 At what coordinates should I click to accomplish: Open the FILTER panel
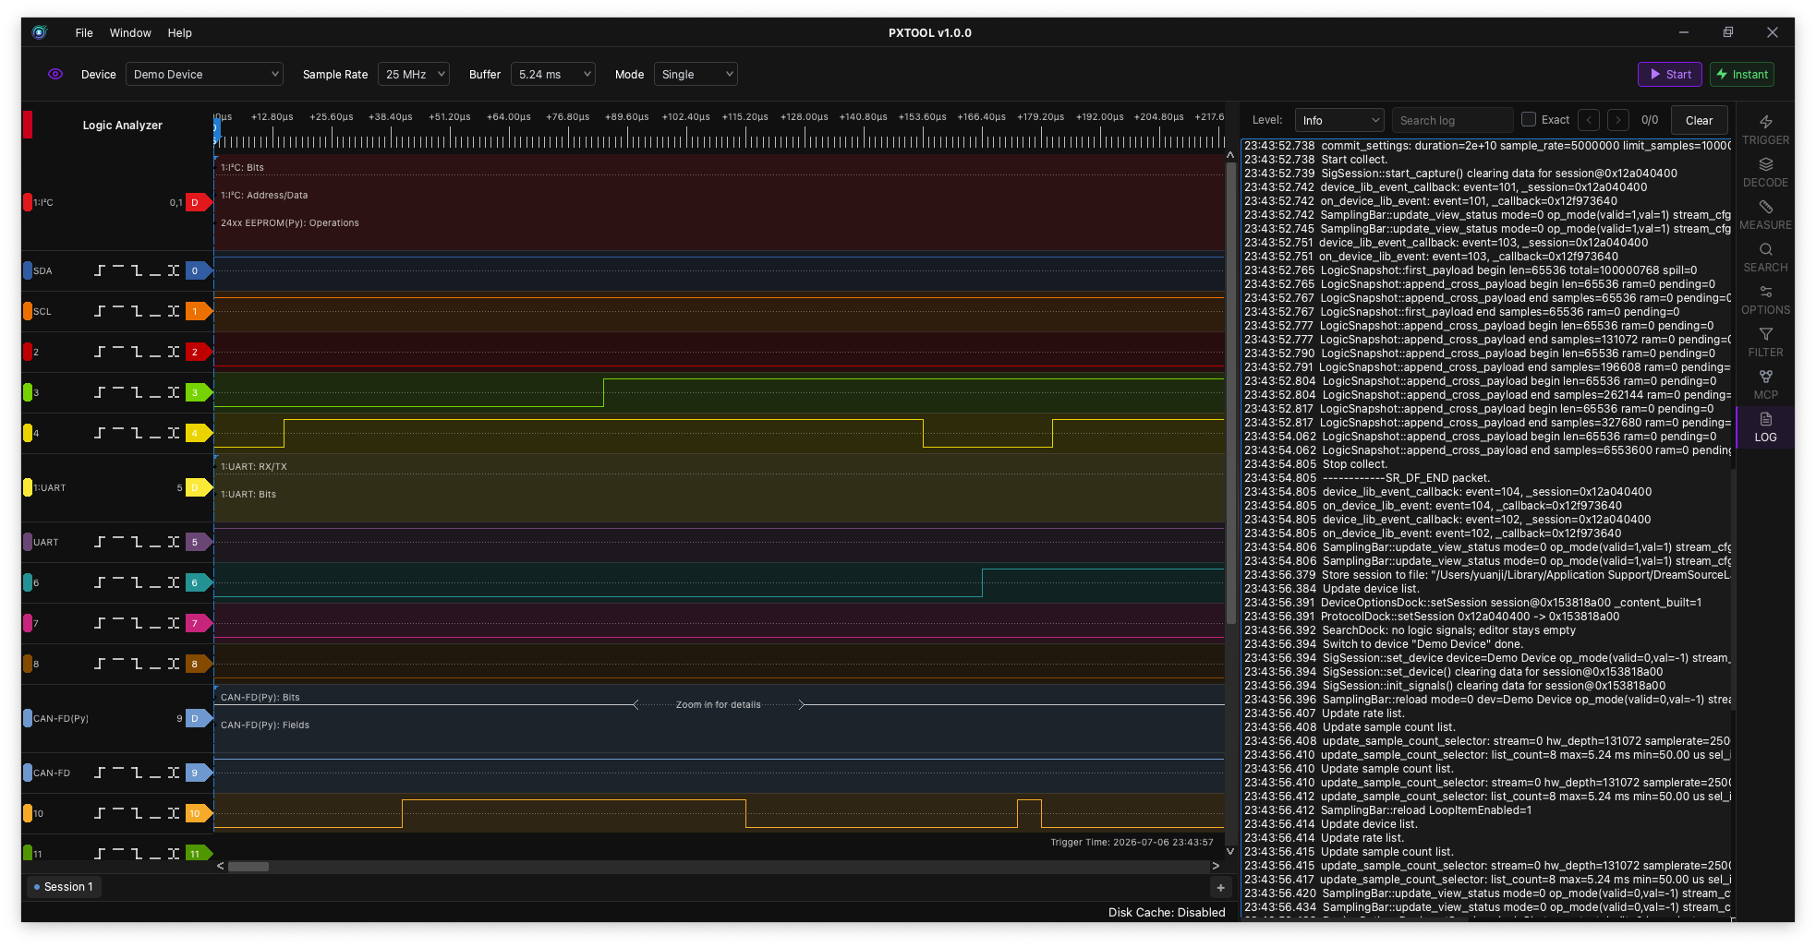1765,342
